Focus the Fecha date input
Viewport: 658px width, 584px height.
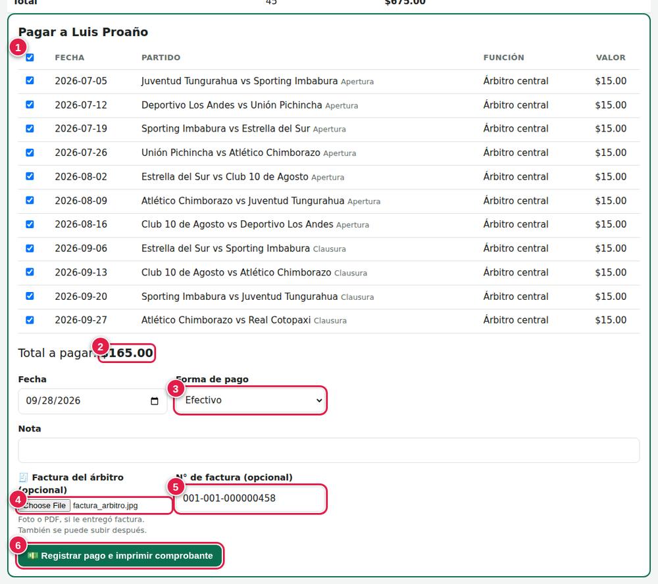click(x=92, y=401)
